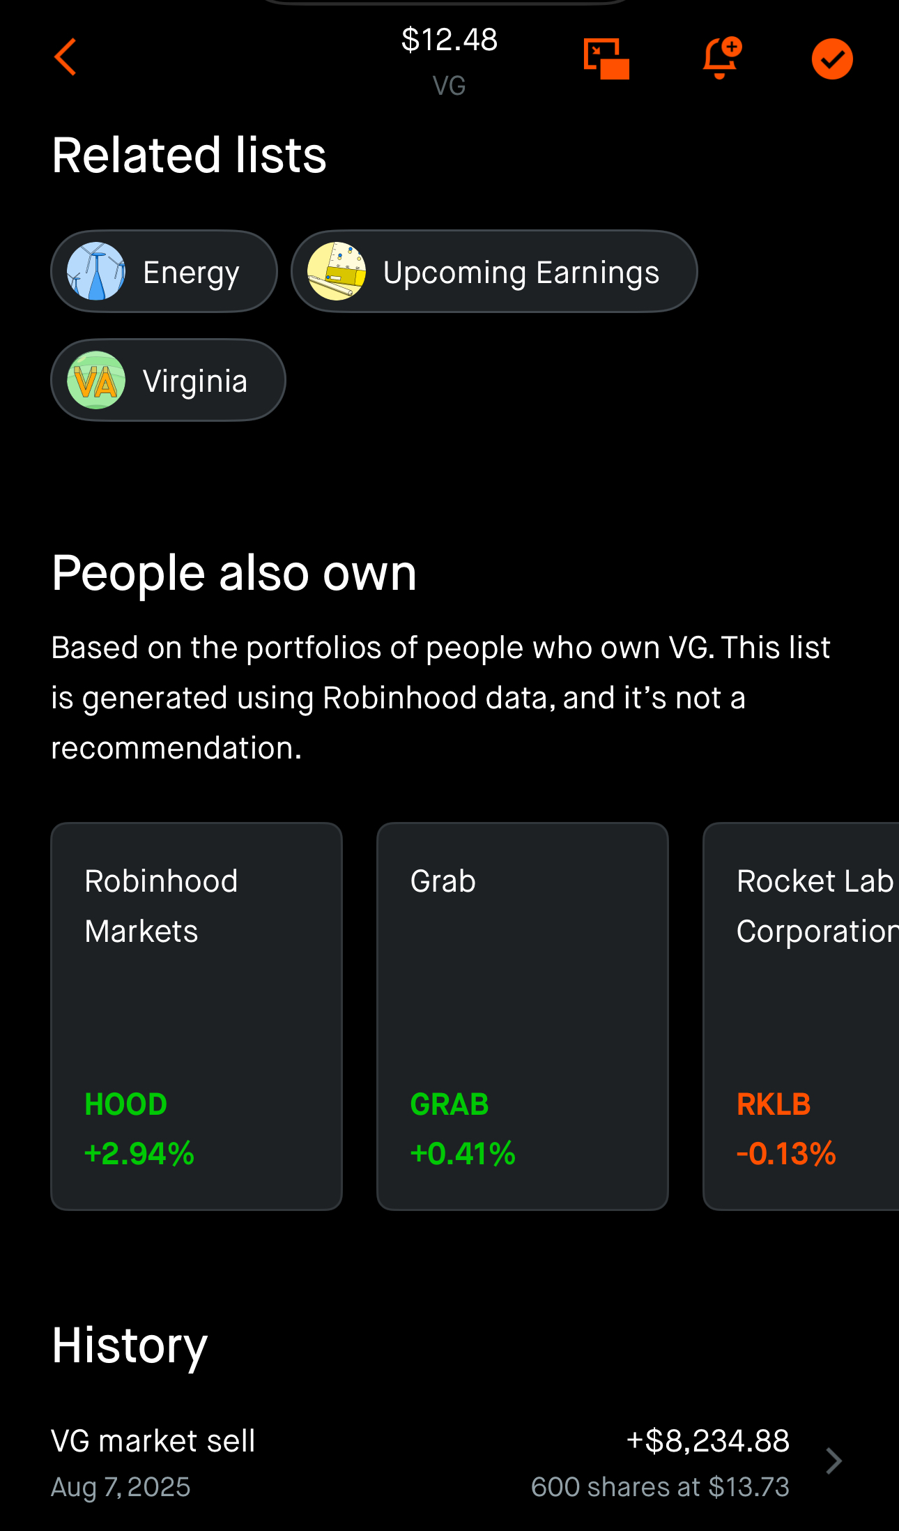899x1531 pixels.
Task: Toggle the watchlist checkmark for VG
Action: click(832, 59)
